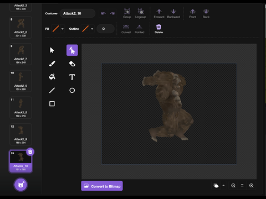The width and height of the screenshot is (266, 199).
Task: Select costume thumbnail Attack2_5
Action: pyautogui.click(x=21, y=81)
